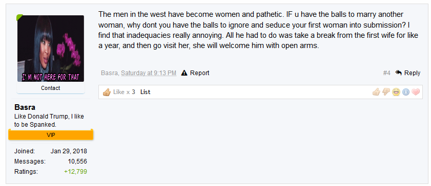431x186 pixels.
Task: View the avatar image of Basra
Action: 51,49
